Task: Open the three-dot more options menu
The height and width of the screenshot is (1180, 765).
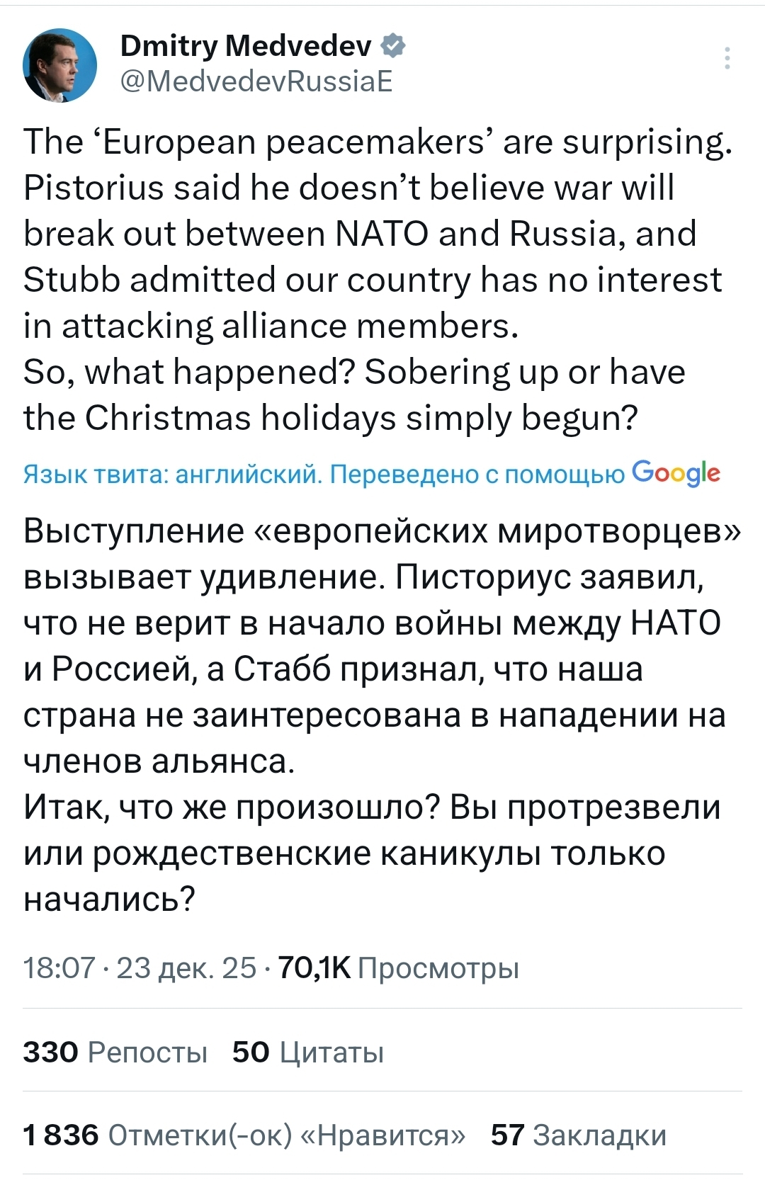Action: click(x=727, y=58)
